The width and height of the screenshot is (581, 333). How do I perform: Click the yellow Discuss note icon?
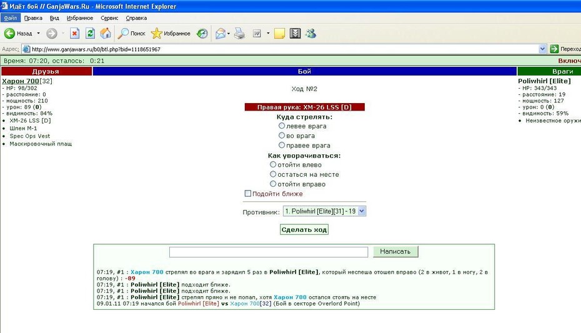tap(279, 33)
